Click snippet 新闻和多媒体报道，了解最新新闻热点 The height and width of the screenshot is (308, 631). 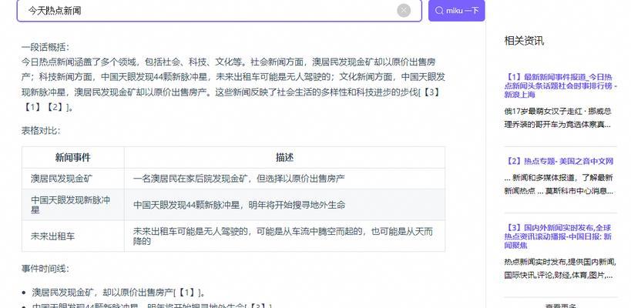pos(559,184)
